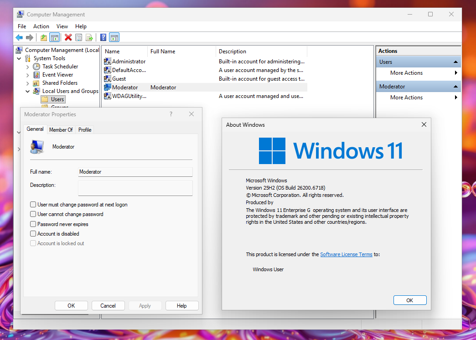This screenshot has width=476, height=340.
Task: Click OK in About Windows dialog
Action: point(410,300)
